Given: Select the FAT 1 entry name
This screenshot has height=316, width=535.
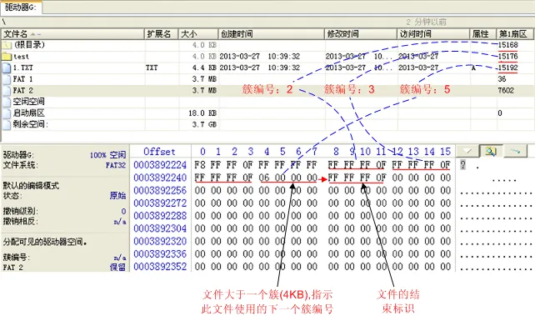Looking at the screenshot, I should pos(22,79).
